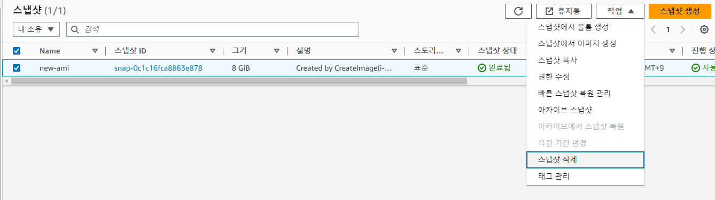The image size is (715, 200).
Task: Open snapshot link snap-0c1c16fca8863e878
Action: (x=158, y=68)
